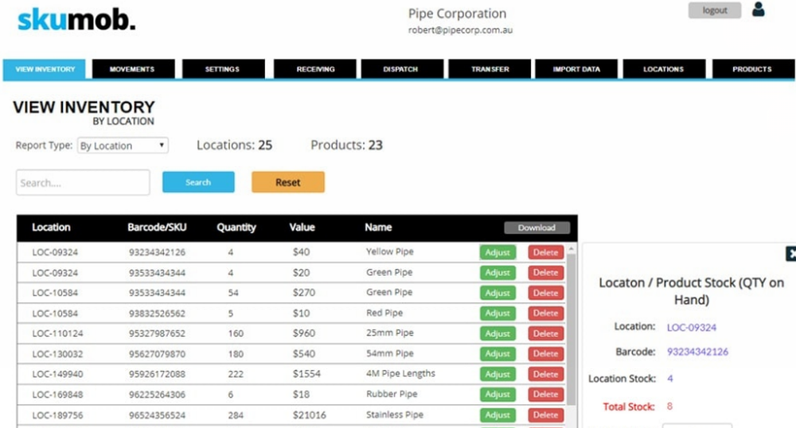Sort by Location column header
796x428 pixels.
click(51, 228)
